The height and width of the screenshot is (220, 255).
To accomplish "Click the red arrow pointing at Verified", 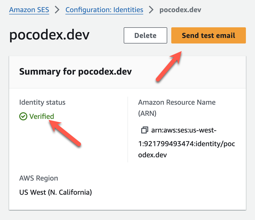I will coord(66,133).
